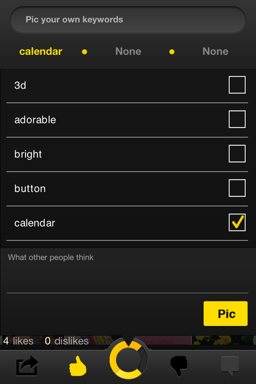The height and width of the screenshot is (384, 256).
Task: Open the comment speech bubble icon
Action: click(230, 366)
